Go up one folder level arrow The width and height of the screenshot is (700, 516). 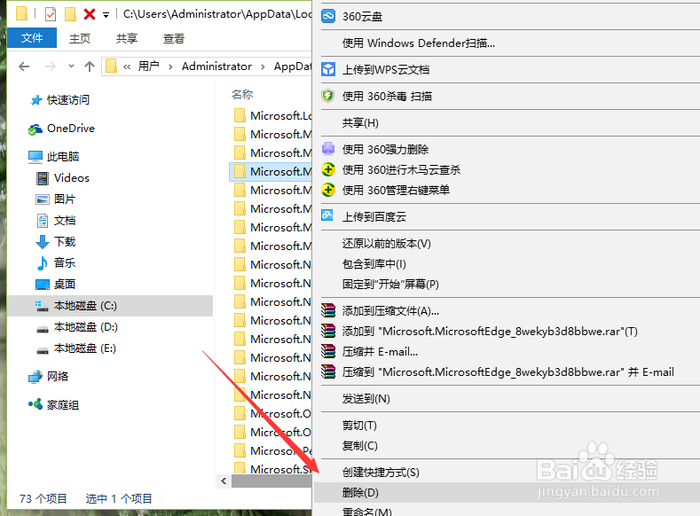[90, 66]
